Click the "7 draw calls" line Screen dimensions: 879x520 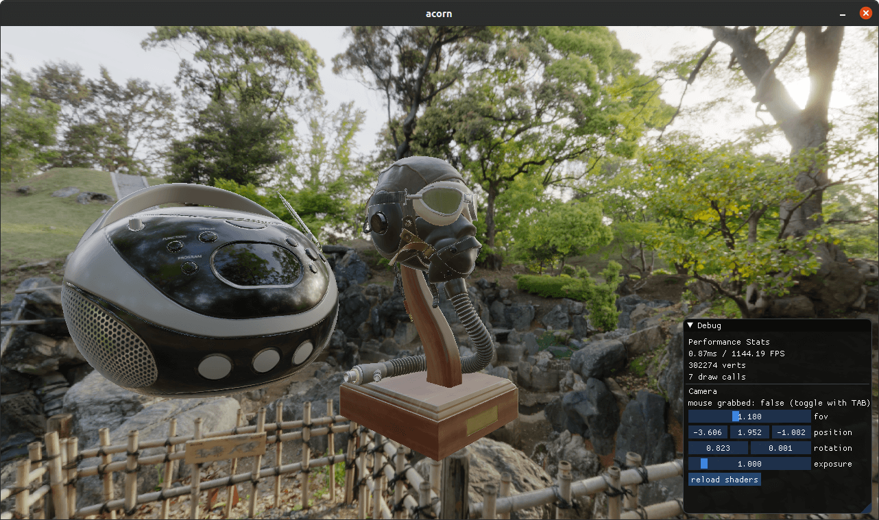click(717, 377)
